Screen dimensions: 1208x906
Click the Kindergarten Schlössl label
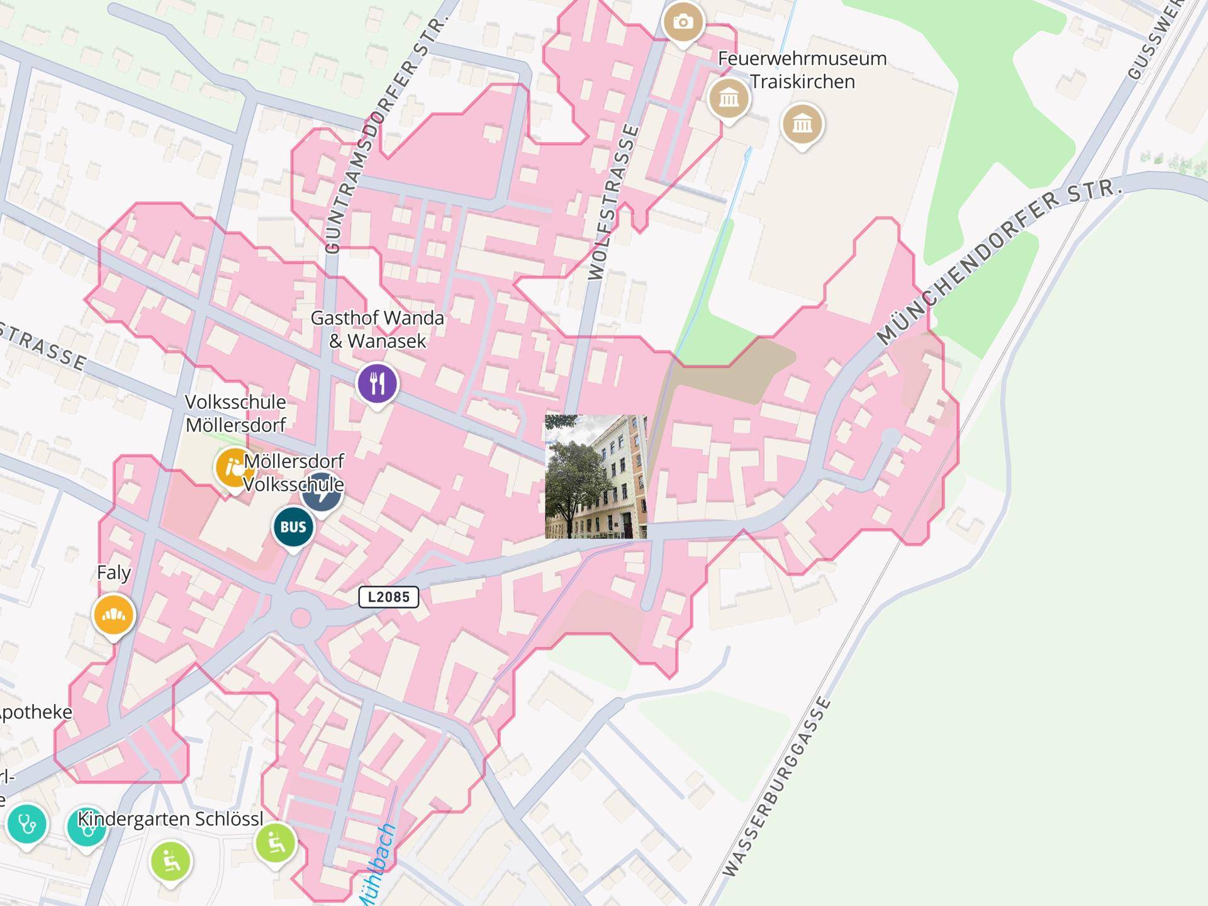[171, 819]
